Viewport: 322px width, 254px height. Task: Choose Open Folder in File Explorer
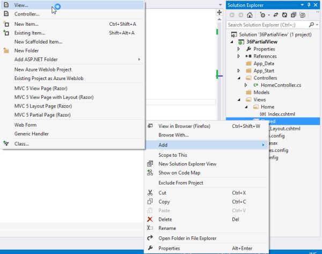click(207, 238)
